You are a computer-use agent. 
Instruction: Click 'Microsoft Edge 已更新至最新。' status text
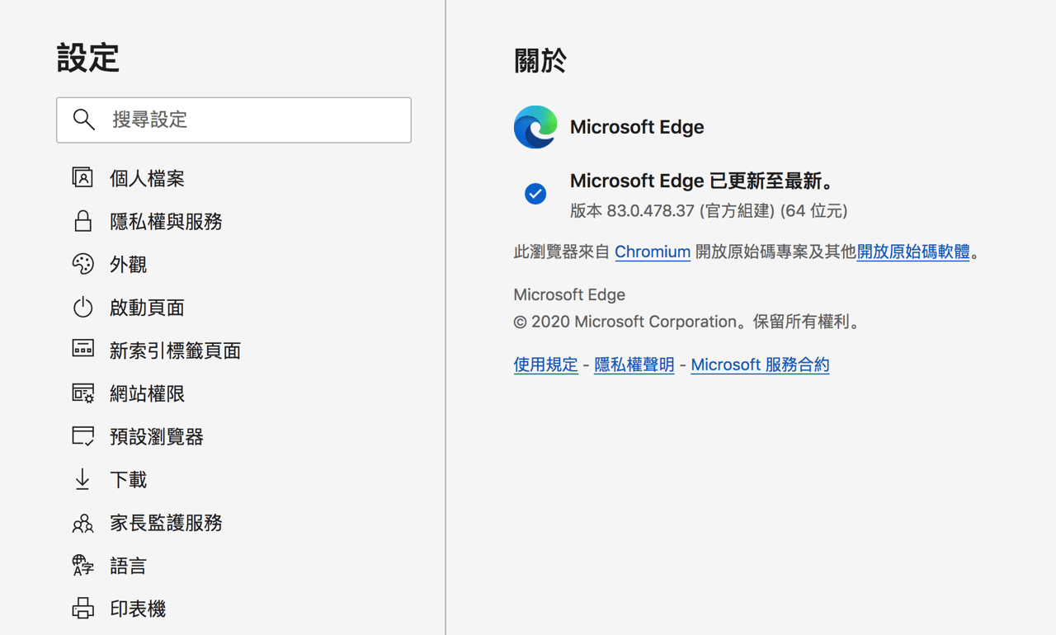pyautogui.click(x=703, y=181)
